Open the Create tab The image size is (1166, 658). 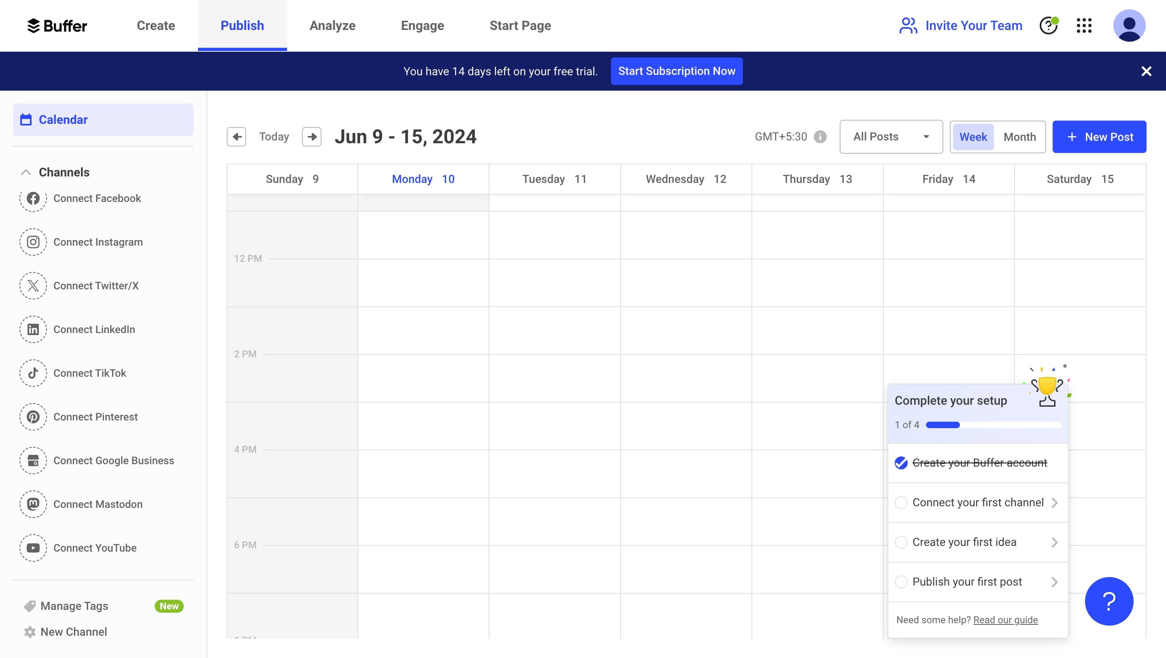(x=156, y=25)
